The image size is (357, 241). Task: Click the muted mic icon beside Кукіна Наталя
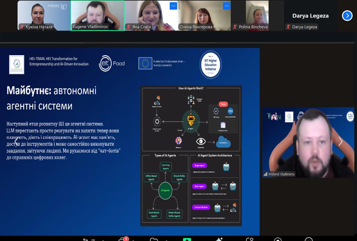coord(22,27)
